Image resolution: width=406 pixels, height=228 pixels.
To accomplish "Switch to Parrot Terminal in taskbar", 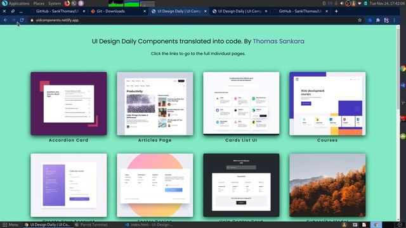I will tap(91, 225).
